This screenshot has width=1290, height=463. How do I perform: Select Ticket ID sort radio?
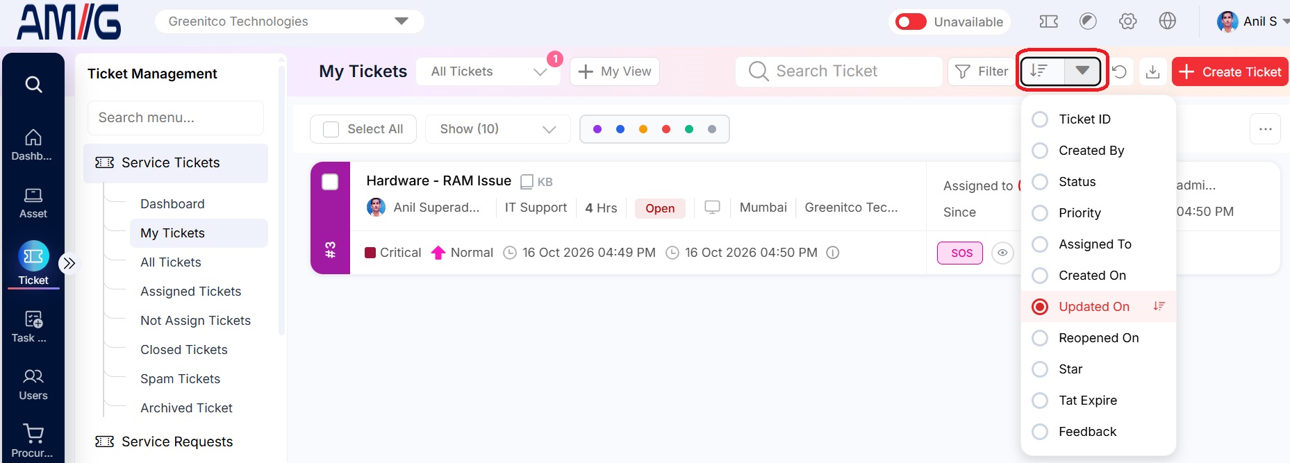pyautogui.click(x=1040, y=119)
